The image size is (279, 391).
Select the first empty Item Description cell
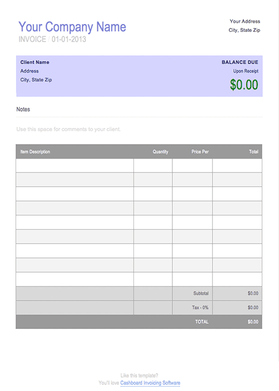(75, 165)
